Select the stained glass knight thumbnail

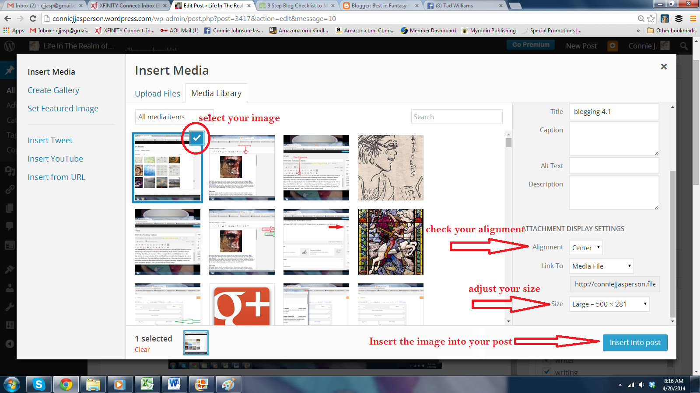390,242
